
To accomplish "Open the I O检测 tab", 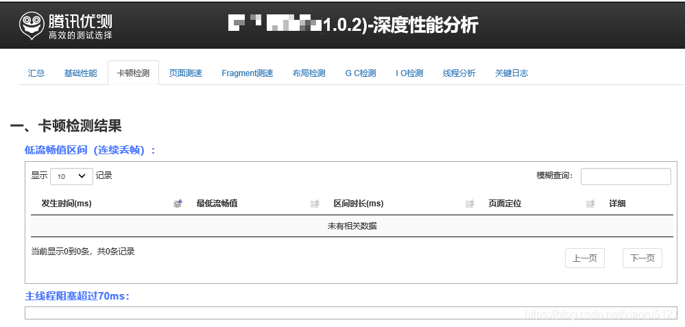I will (409, 73).
